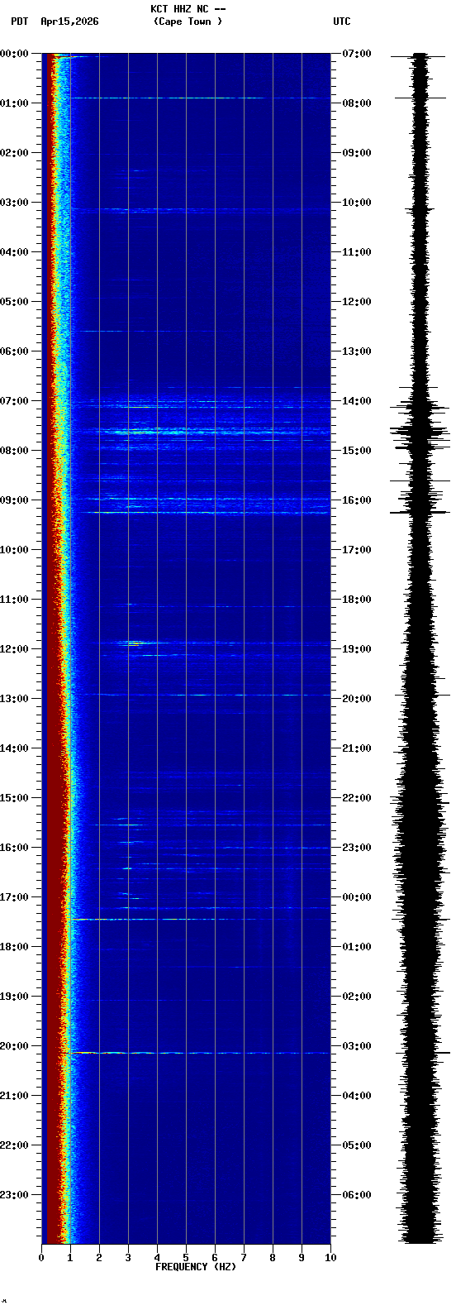Screen dimensions: 456x1310
Task: Click the 22:00 UTC time label
Action: (x=357, y=798)
